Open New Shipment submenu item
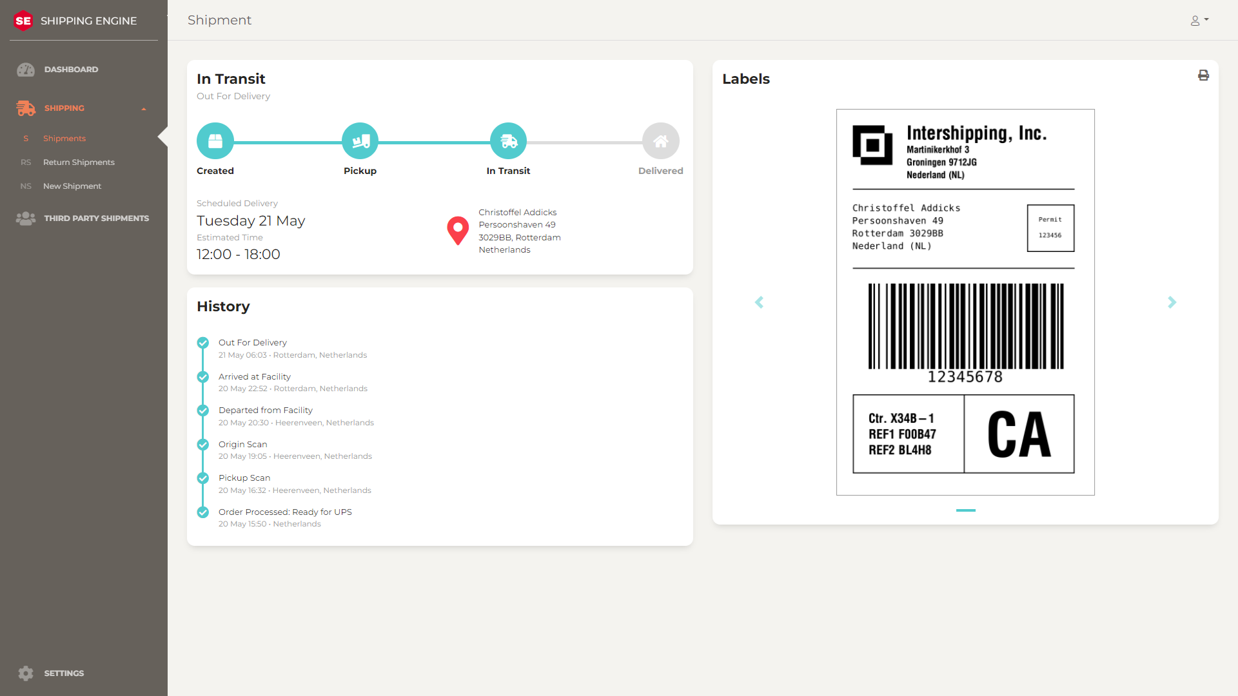1238x696 pixels. pyautogui.click(x=72, y=186)
